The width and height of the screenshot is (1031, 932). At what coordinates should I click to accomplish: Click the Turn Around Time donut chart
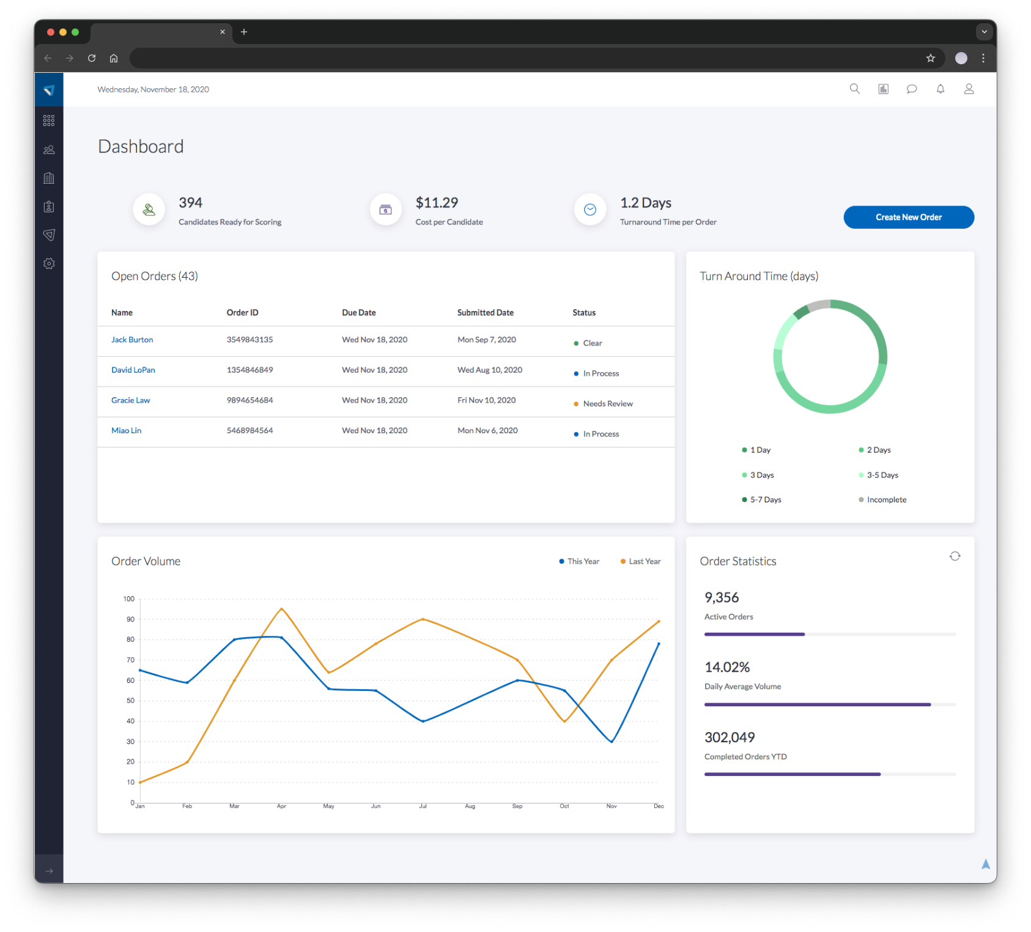[830, 357]
